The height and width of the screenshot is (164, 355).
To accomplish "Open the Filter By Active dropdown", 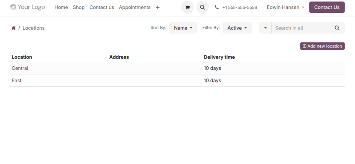I will click(x=237, y=28).
